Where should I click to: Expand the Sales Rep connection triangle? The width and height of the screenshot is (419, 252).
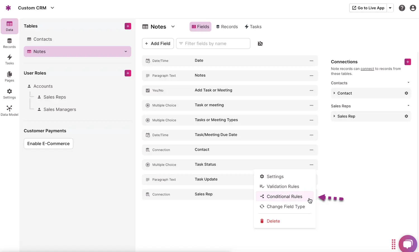coord(334,116)
